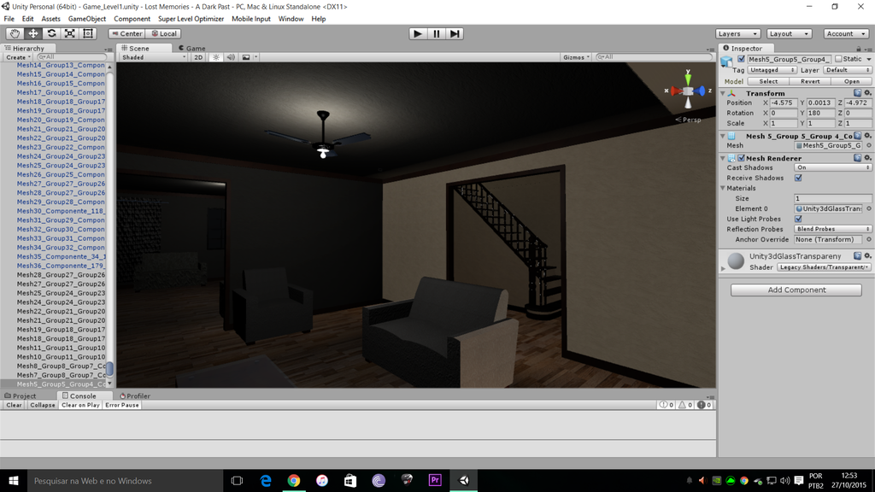Open the Gizmos dropdown
875x492 pixels.
coord(576,57)
